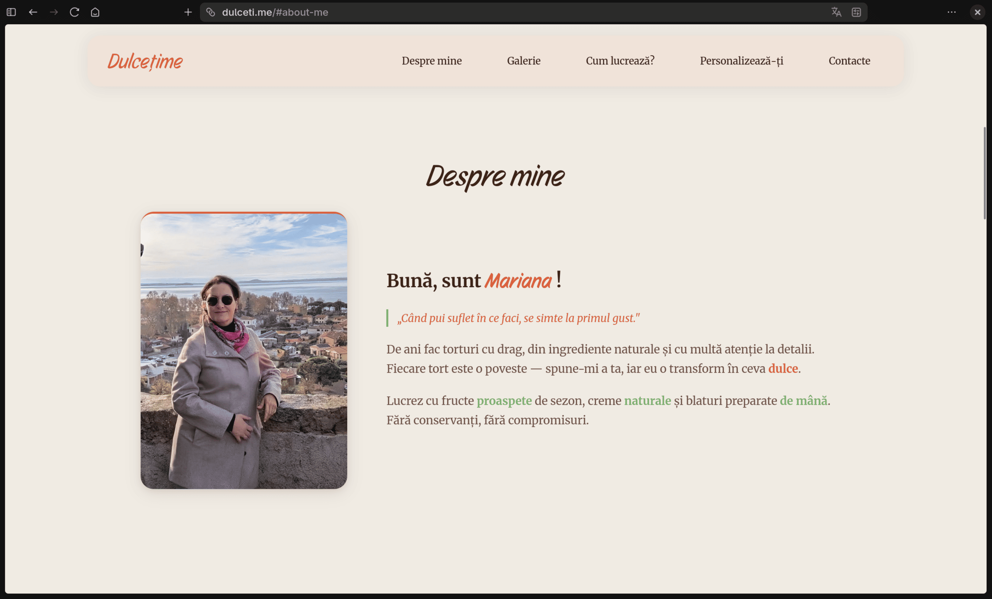Navigate to the Contacte section
The height and width of the screenshot is (599, 992).
(x=849, y=61)
